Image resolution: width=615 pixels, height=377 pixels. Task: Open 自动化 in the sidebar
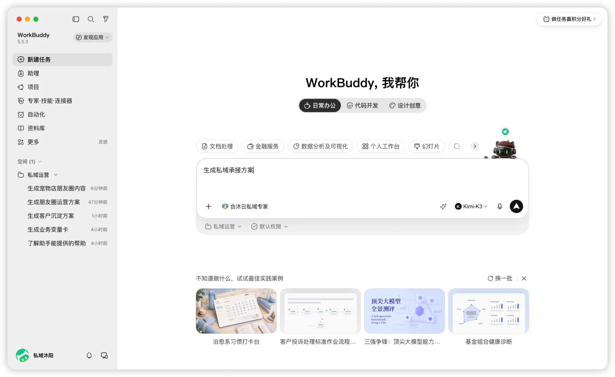[x=62, y=114]
